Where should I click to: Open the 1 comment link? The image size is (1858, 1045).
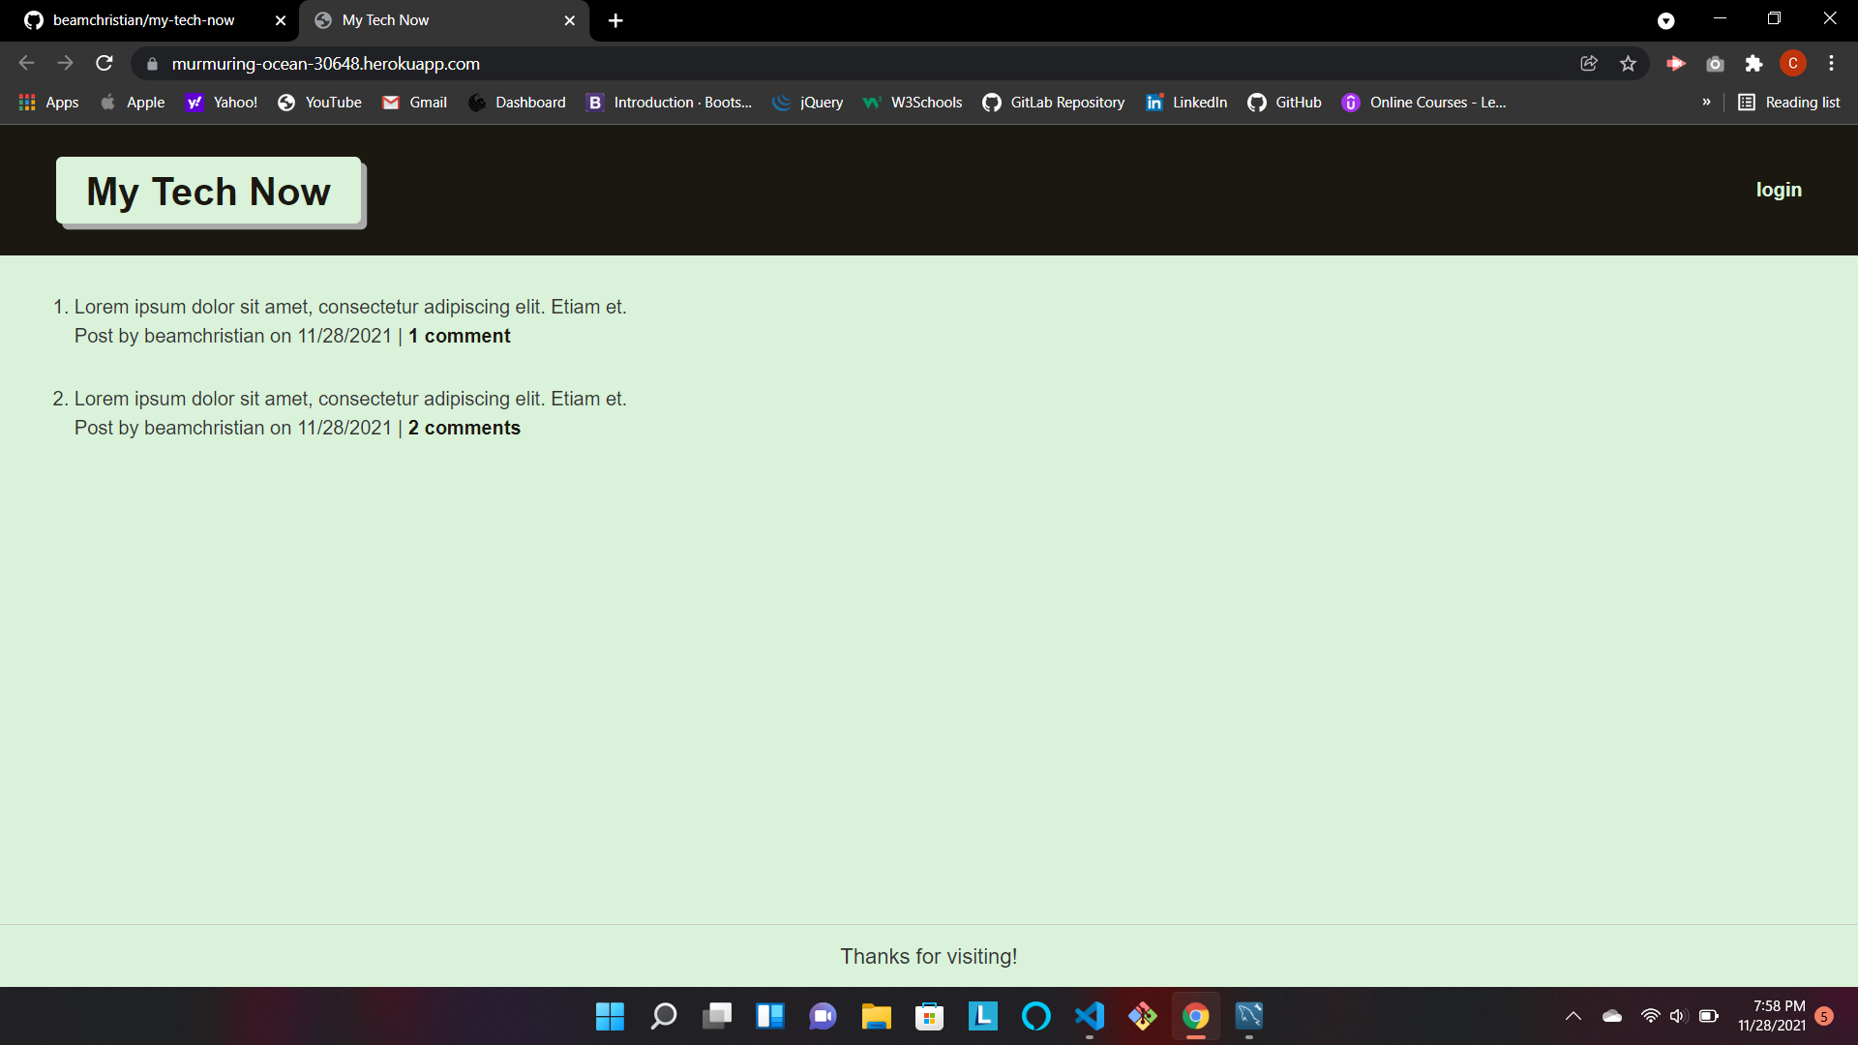pos(460,336)
